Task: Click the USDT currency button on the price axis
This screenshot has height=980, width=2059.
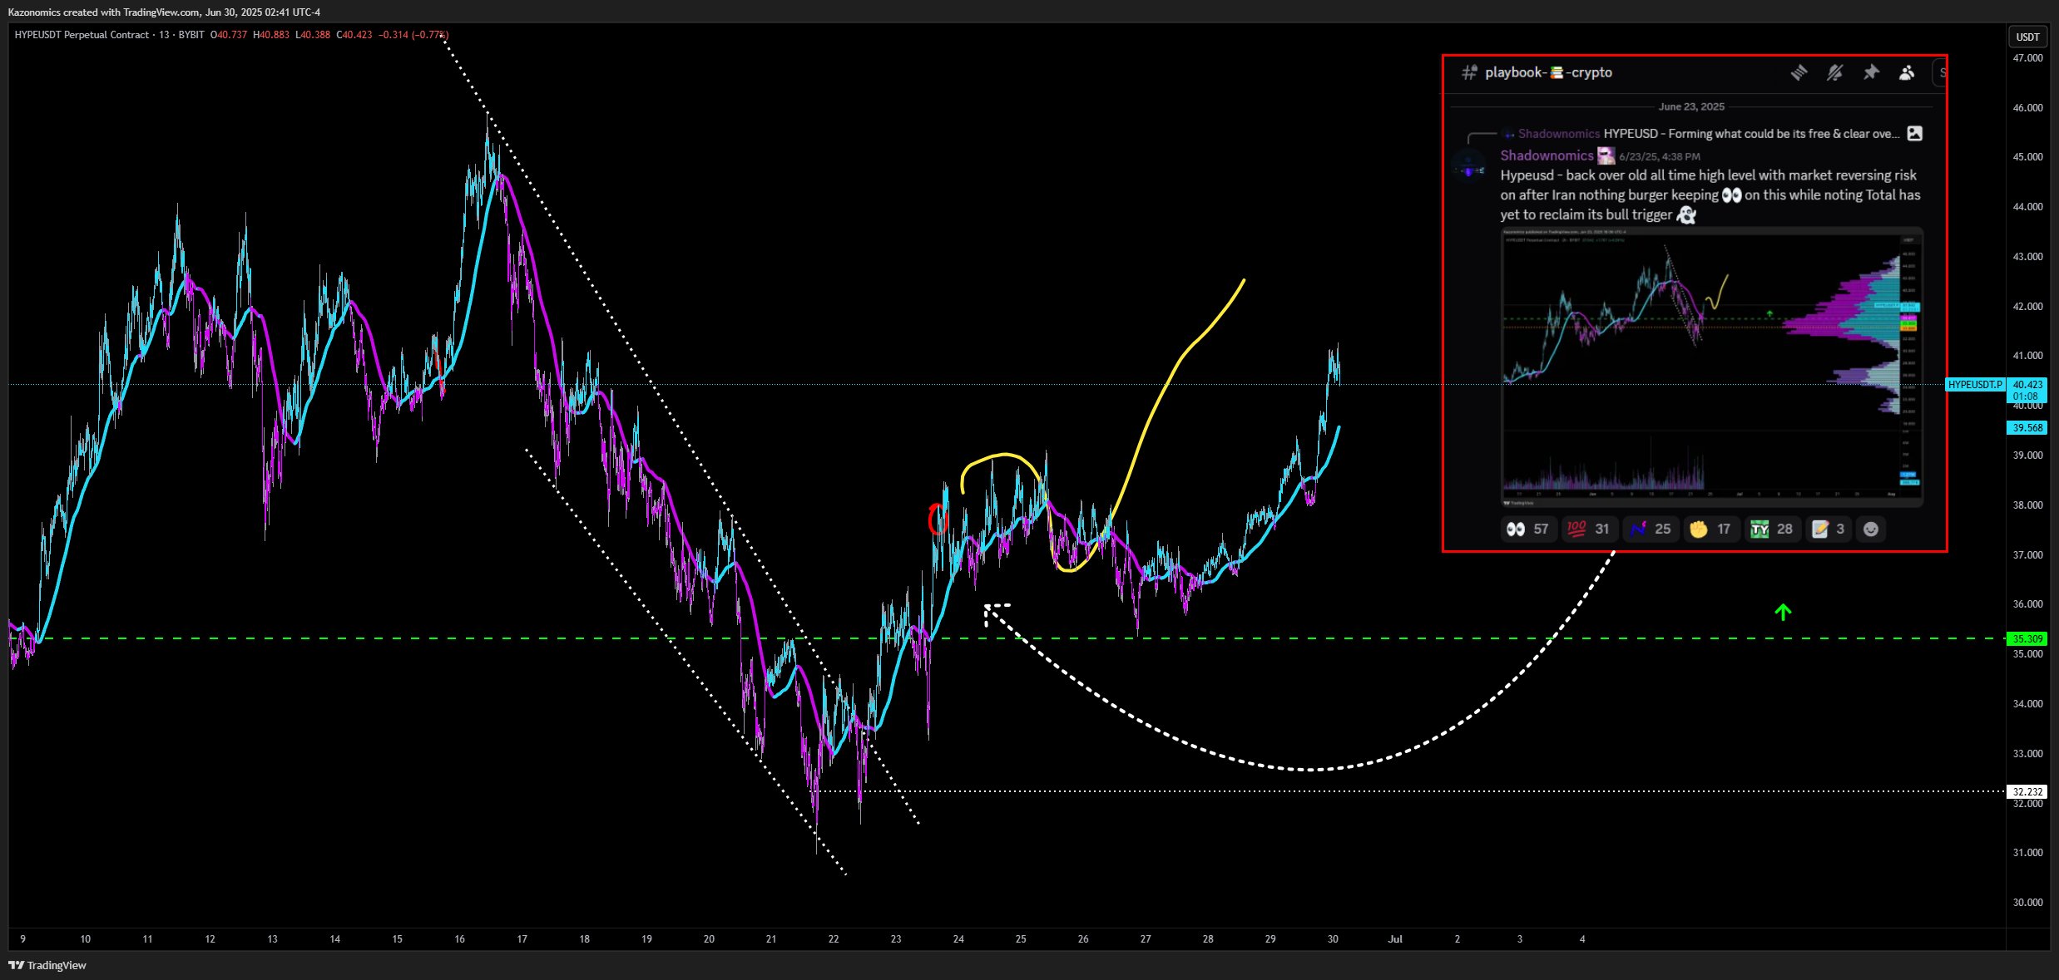Action: (x=2027, y=37)
